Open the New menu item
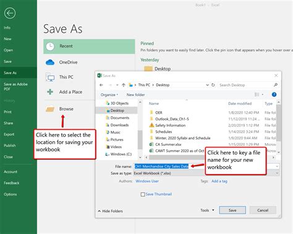This screenshot has height=234, width=293. (x=7, y=39)
